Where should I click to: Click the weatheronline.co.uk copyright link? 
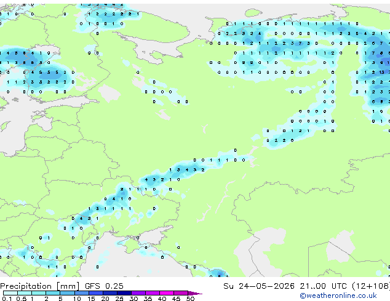(338, 295)
